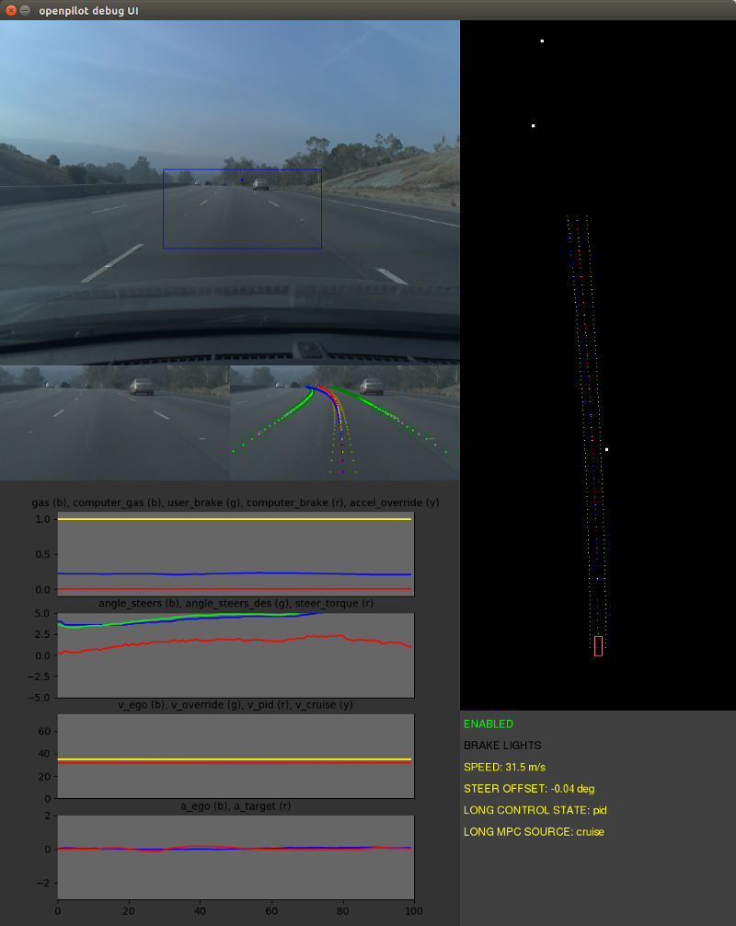Click the topmost white radar target dot
736x926 pixels.
point(542,40)
